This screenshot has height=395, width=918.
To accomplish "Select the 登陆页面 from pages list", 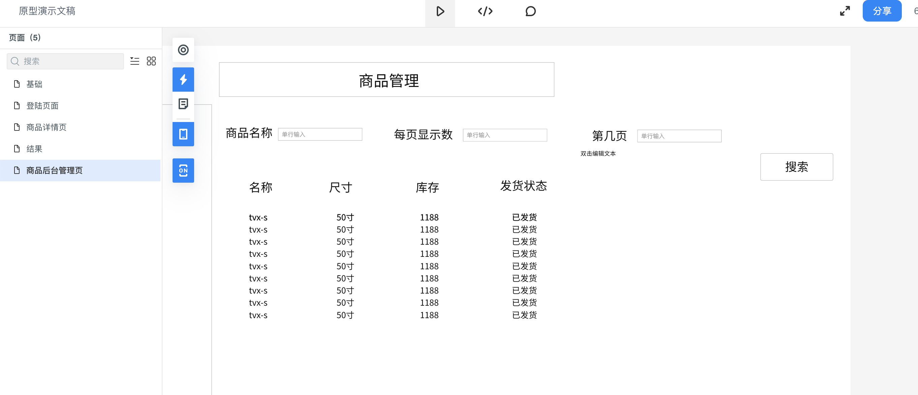I will click(42, 105).
